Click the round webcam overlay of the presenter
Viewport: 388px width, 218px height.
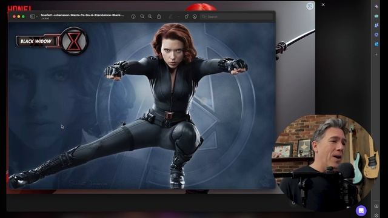[x=326, y=163]
